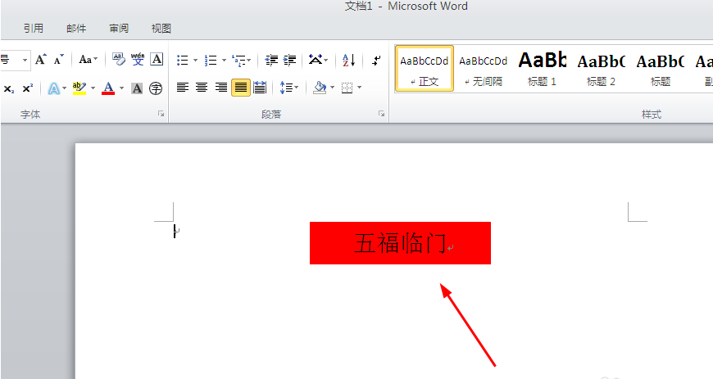Click the Borders icon
The image size is (713, 379).
coord(347,88)
